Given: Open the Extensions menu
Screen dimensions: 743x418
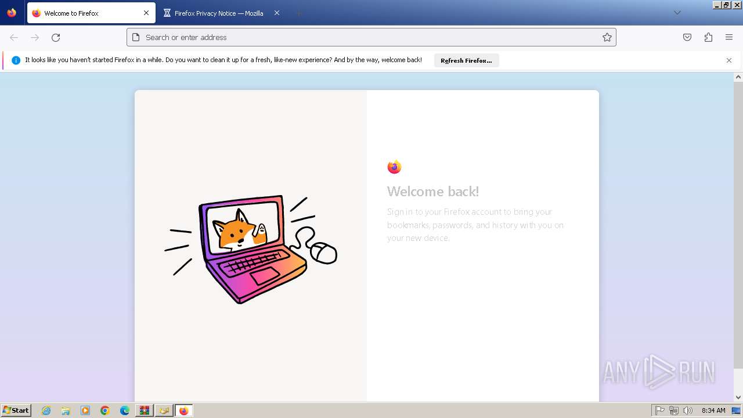Looking at the screenshot, I should [708, 37].
